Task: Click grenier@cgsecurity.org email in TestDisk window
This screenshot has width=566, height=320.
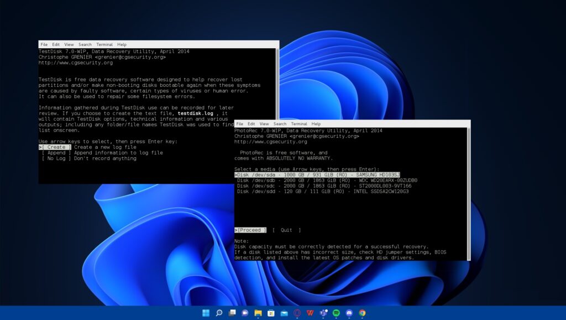Action: pyautogui.click(x=130, y=57)
